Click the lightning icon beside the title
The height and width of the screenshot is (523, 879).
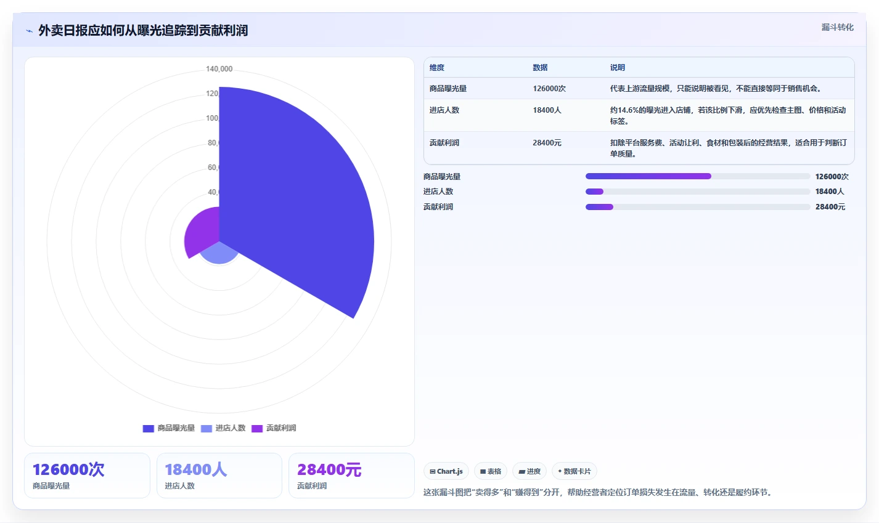tap(29, 31)
